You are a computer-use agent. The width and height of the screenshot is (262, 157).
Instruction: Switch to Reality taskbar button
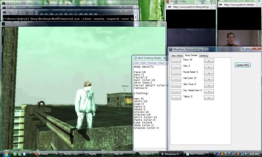95,154
